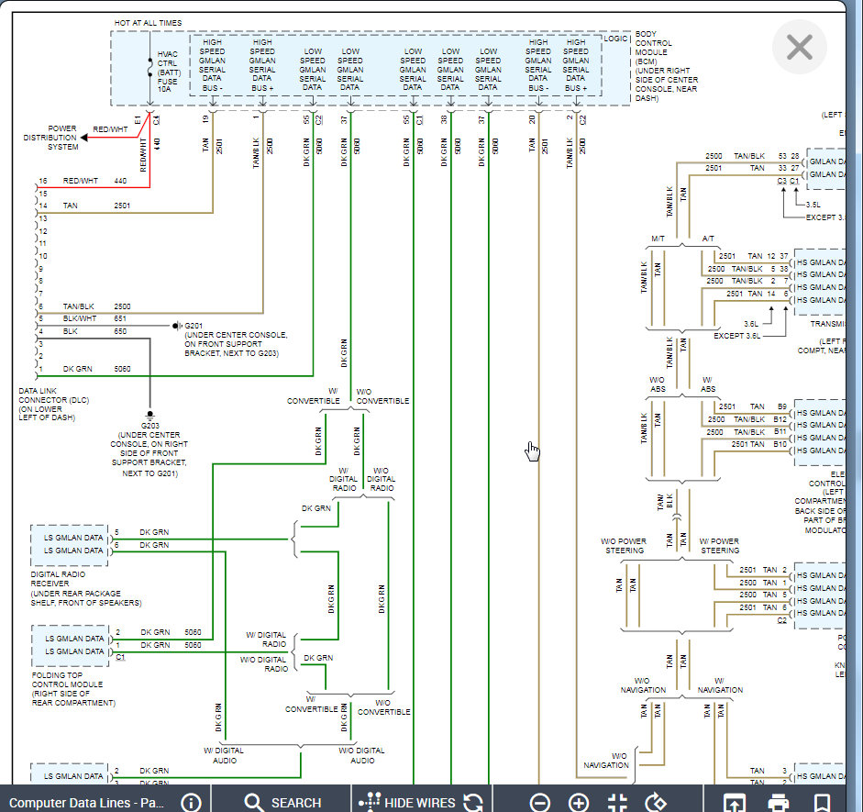Rotate the diagram view
This screenshot has height=812, width=863.
pyautogui.click(x=656, y=803)
